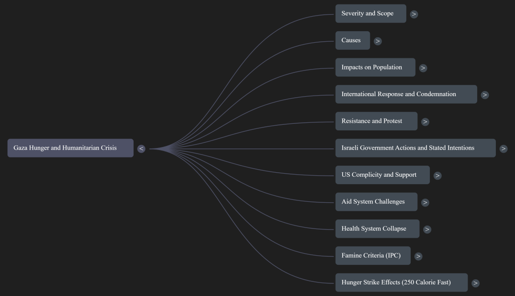The height and width of the screenshot is (296, 515).
Task: Expand Impacts on Population chevron
Action: click(x=423, y=68)
